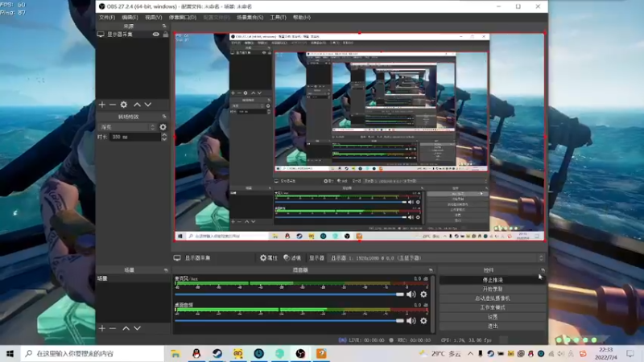Viewport: 644px width, 362px height.
Task: Open 属性 properties in source toolbar
Action: tap(269, 258)
